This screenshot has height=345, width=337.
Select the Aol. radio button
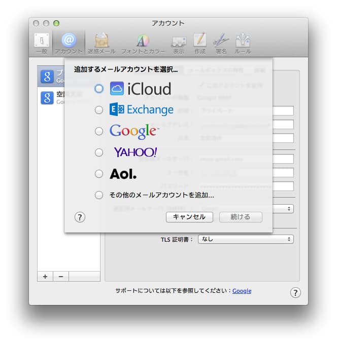(99, 174)
